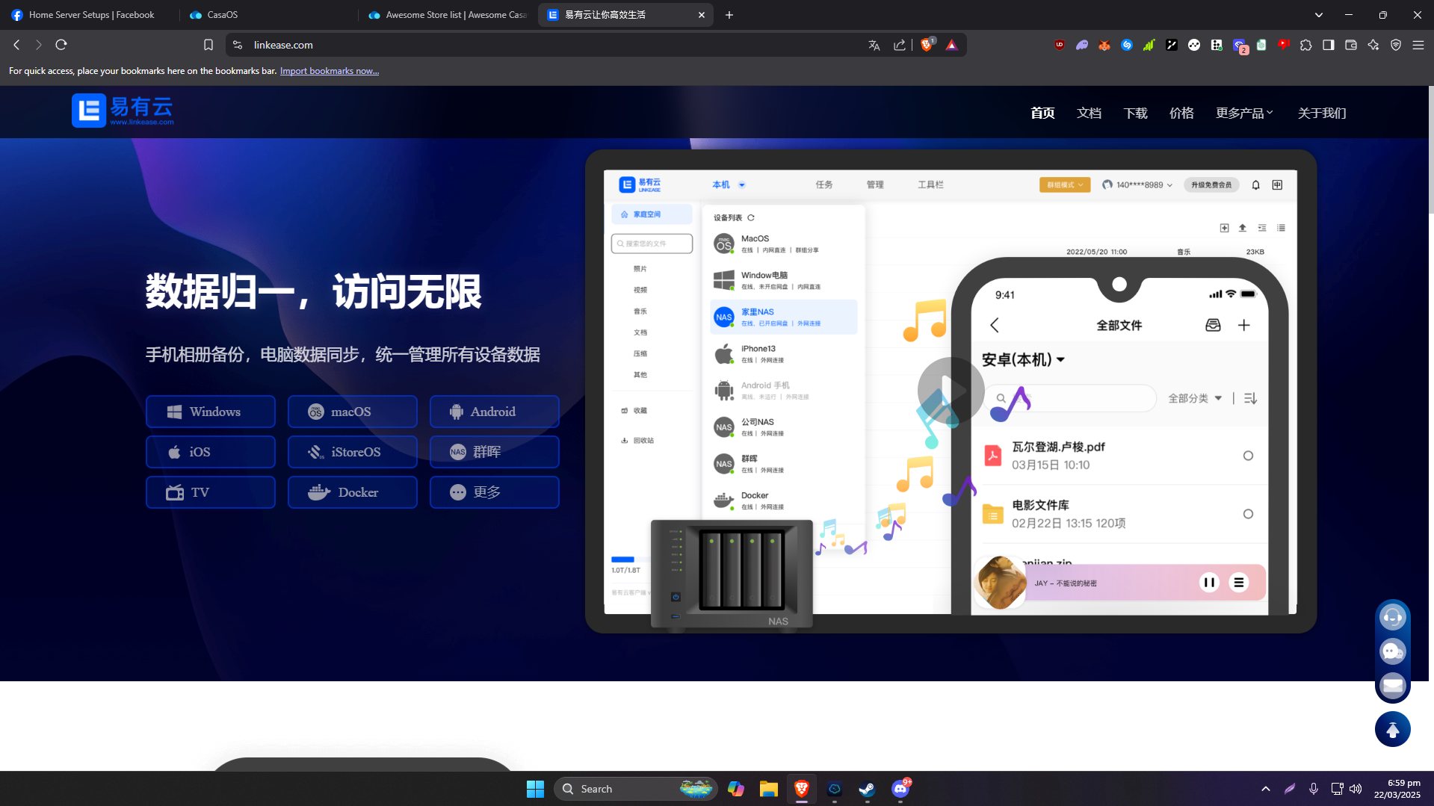Open the chat bubble contact icon
The height and width of the screenshot is (806, 1434).
pyautogui.click(x=1392, y=651)
